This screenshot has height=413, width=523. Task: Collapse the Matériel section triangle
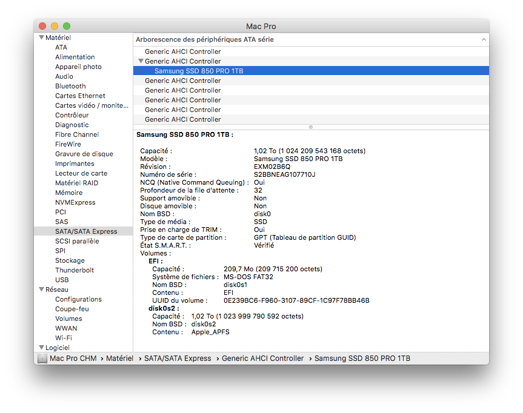click(x=42, y=38)
